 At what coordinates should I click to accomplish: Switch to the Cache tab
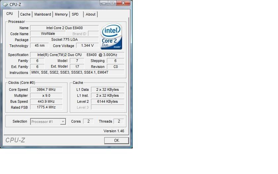pyautogui.click(x=25, y=14)
